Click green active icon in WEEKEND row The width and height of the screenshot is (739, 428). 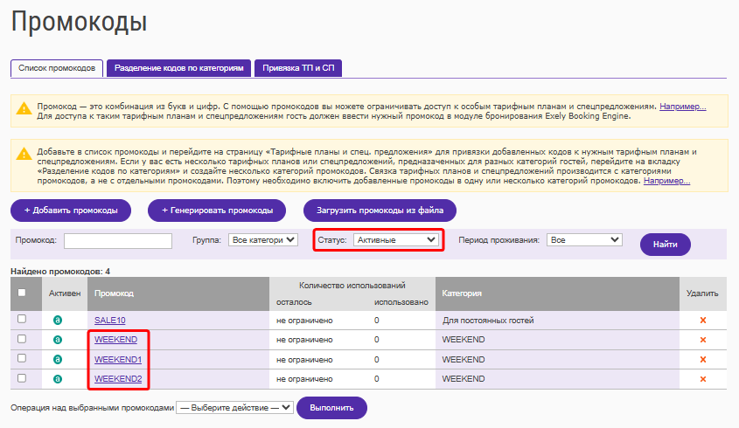[58, 340]
